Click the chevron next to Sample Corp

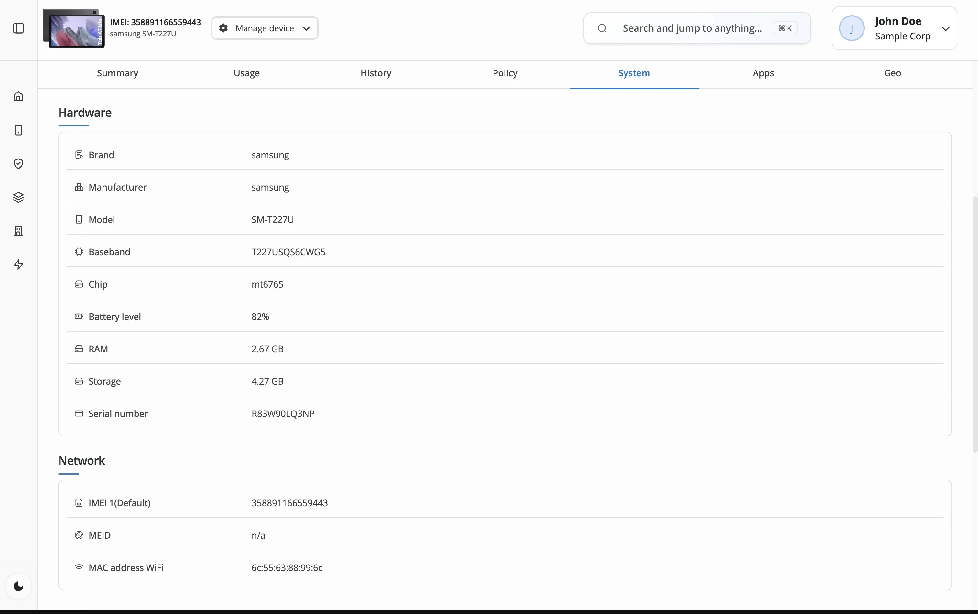tap(946, 28)
